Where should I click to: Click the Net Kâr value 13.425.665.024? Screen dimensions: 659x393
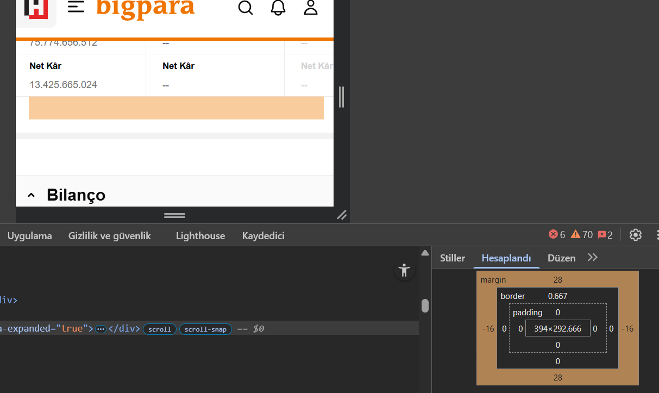[x=64, y=85]
